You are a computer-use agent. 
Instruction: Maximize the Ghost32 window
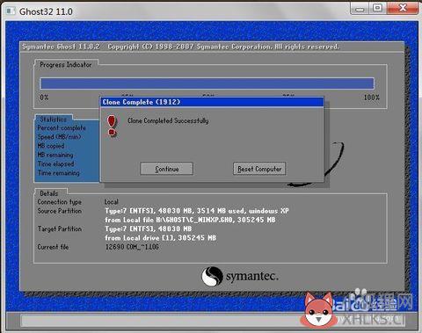pyautogui.click(x=378, y=8)
